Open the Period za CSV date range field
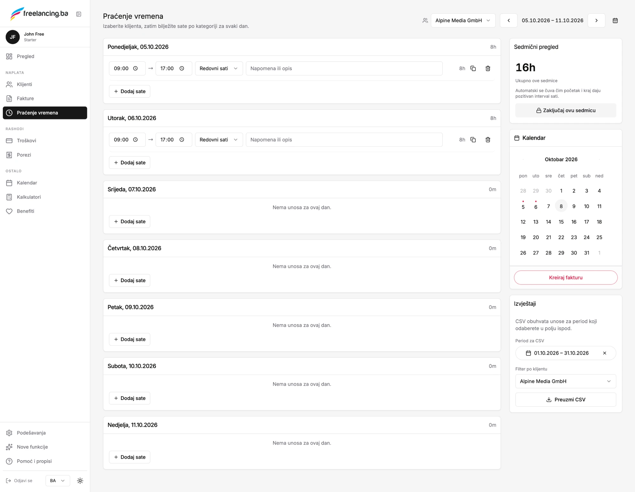 [565, 353]
